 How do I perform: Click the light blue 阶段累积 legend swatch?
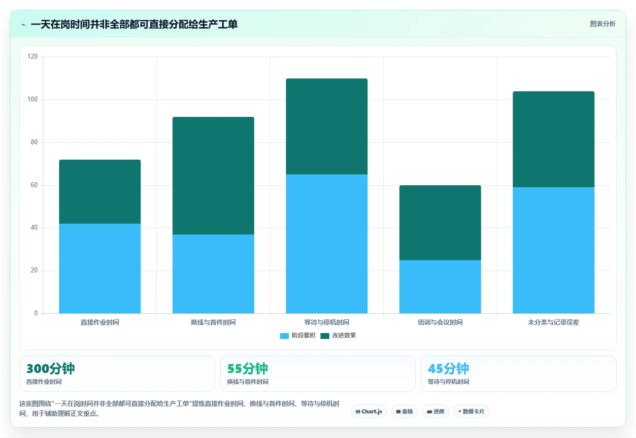[x=284, y=336]
